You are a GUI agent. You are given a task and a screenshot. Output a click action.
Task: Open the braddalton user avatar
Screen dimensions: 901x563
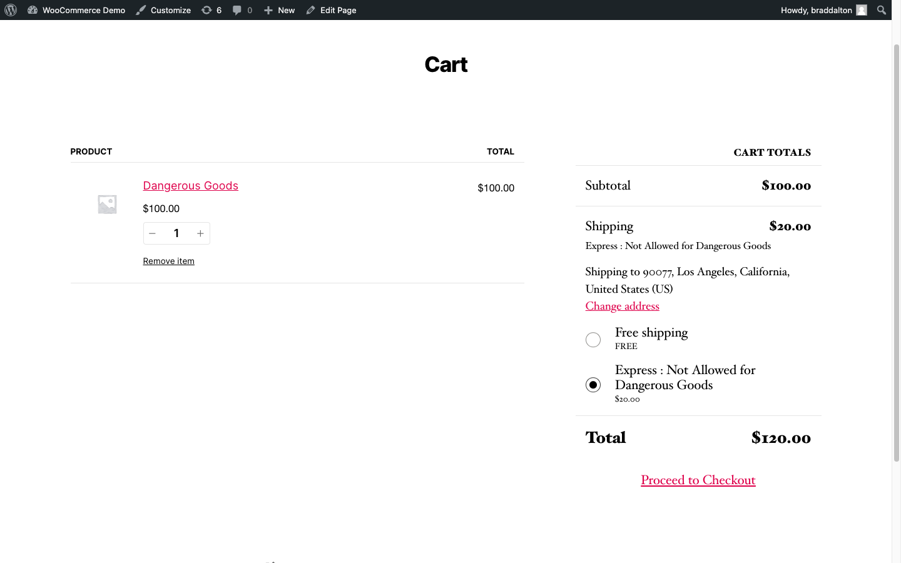tap(862, 10)
